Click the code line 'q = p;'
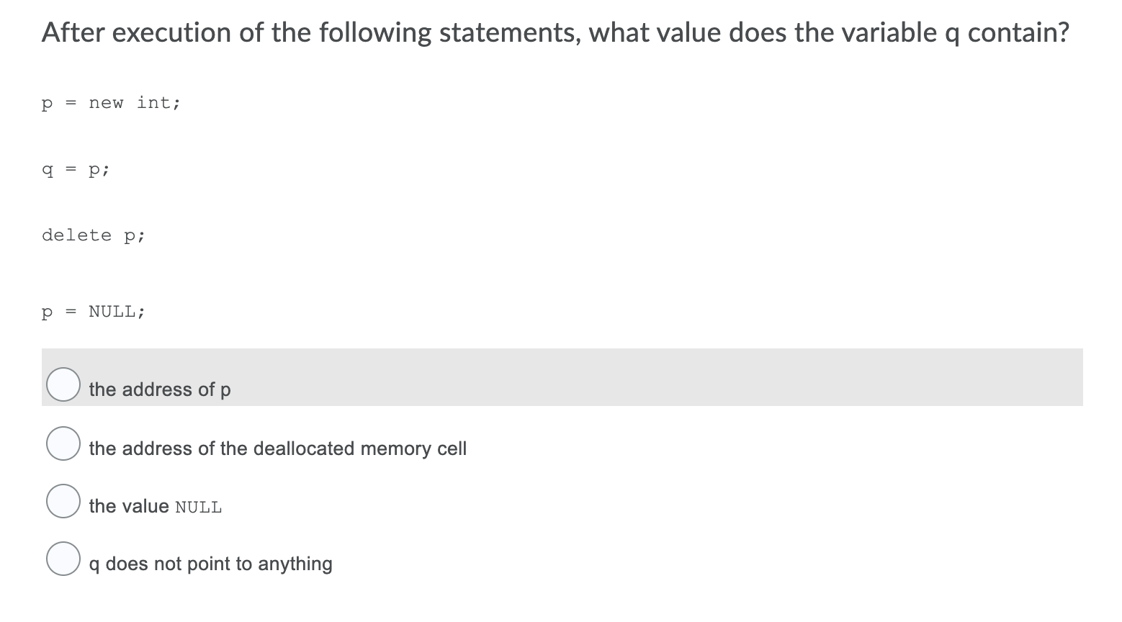 tap(75, 169)
